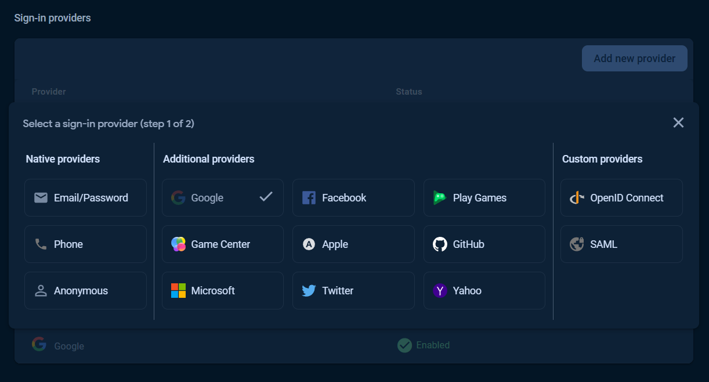Click the Provider column header

point(48,91)
